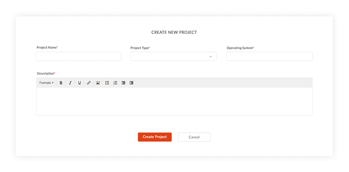349x172 pixels.
Task: Start a numbered list in the description
Action: [x=115, y=83]
